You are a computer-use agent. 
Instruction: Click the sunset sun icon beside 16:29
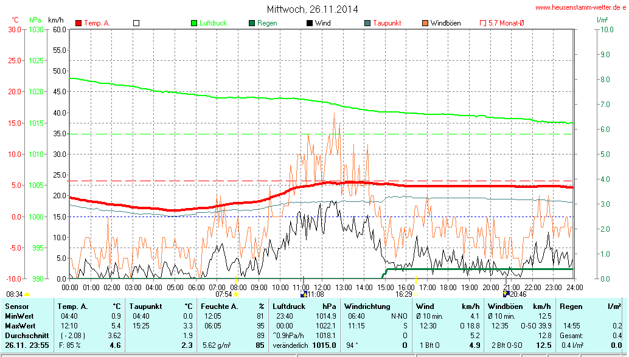click(416, 294)
